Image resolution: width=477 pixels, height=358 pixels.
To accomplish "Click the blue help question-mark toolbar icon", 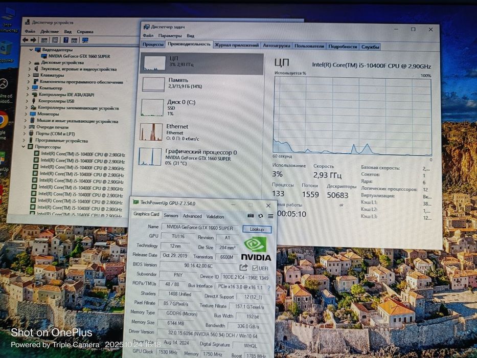I will (66, 40).
